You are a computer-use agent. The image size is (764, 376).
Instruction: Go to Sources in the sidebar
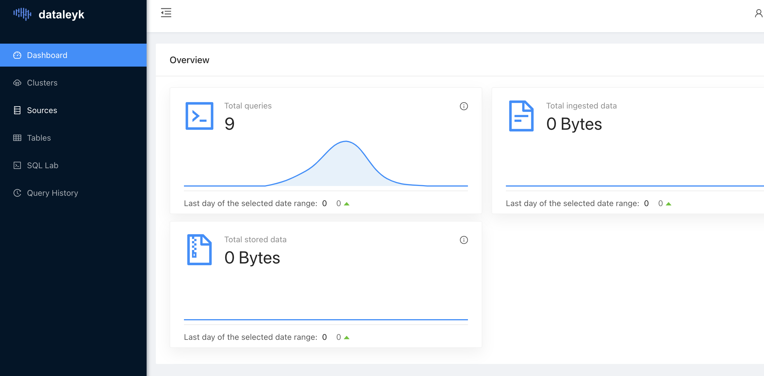pos(42,111)
